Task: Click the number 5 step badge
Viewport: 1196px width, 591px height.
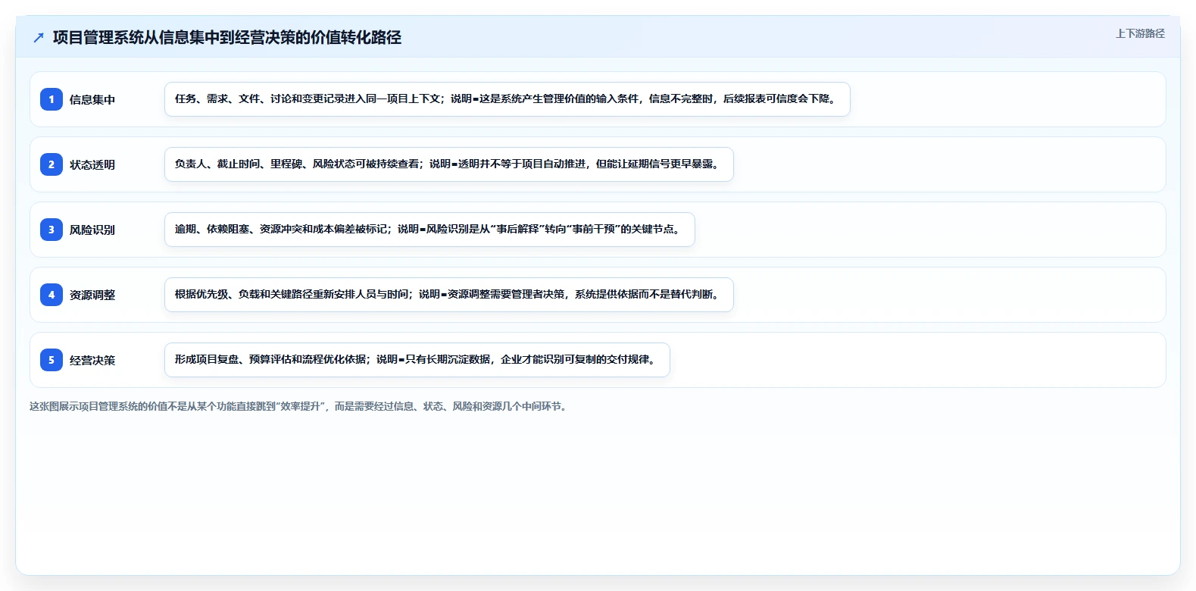Action: click(52, 360)
